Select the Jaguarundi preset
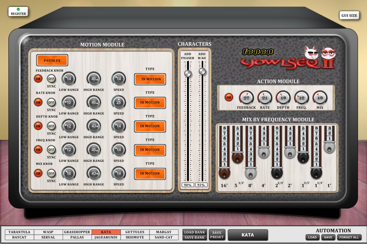The height and width of the screenshot is (244, 367). tap(106, 237)
